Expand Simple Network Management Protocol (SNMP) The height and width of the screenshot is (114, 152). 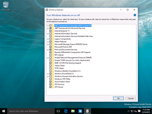(48, 58)
